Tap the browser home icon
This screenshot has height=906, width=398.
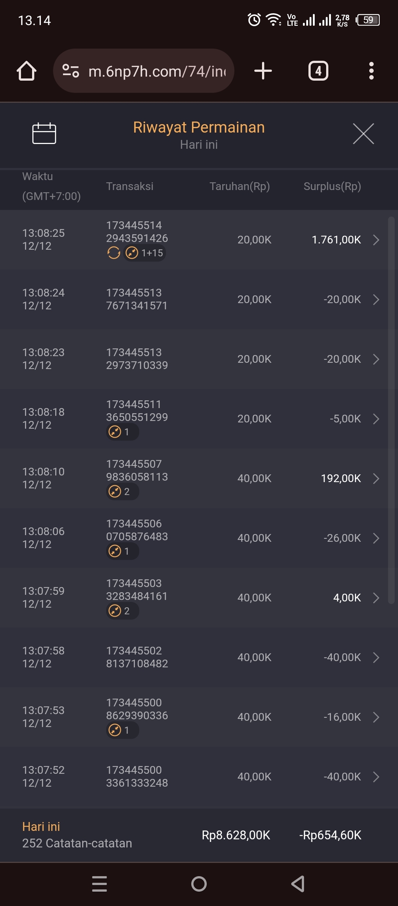27,71
